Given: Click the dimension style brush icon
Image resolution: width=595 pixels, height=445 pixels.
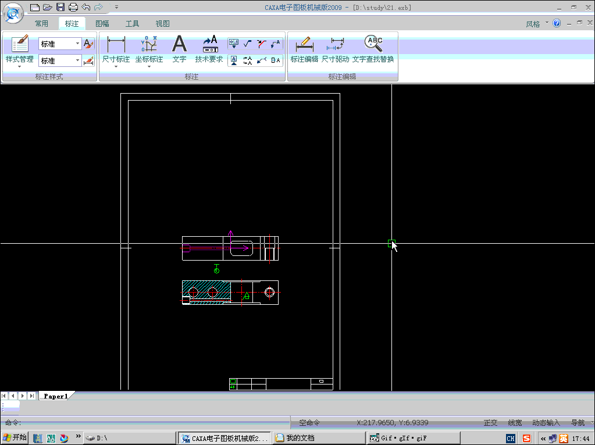Looking at the screenshot, I should click(x=88, y=60).
